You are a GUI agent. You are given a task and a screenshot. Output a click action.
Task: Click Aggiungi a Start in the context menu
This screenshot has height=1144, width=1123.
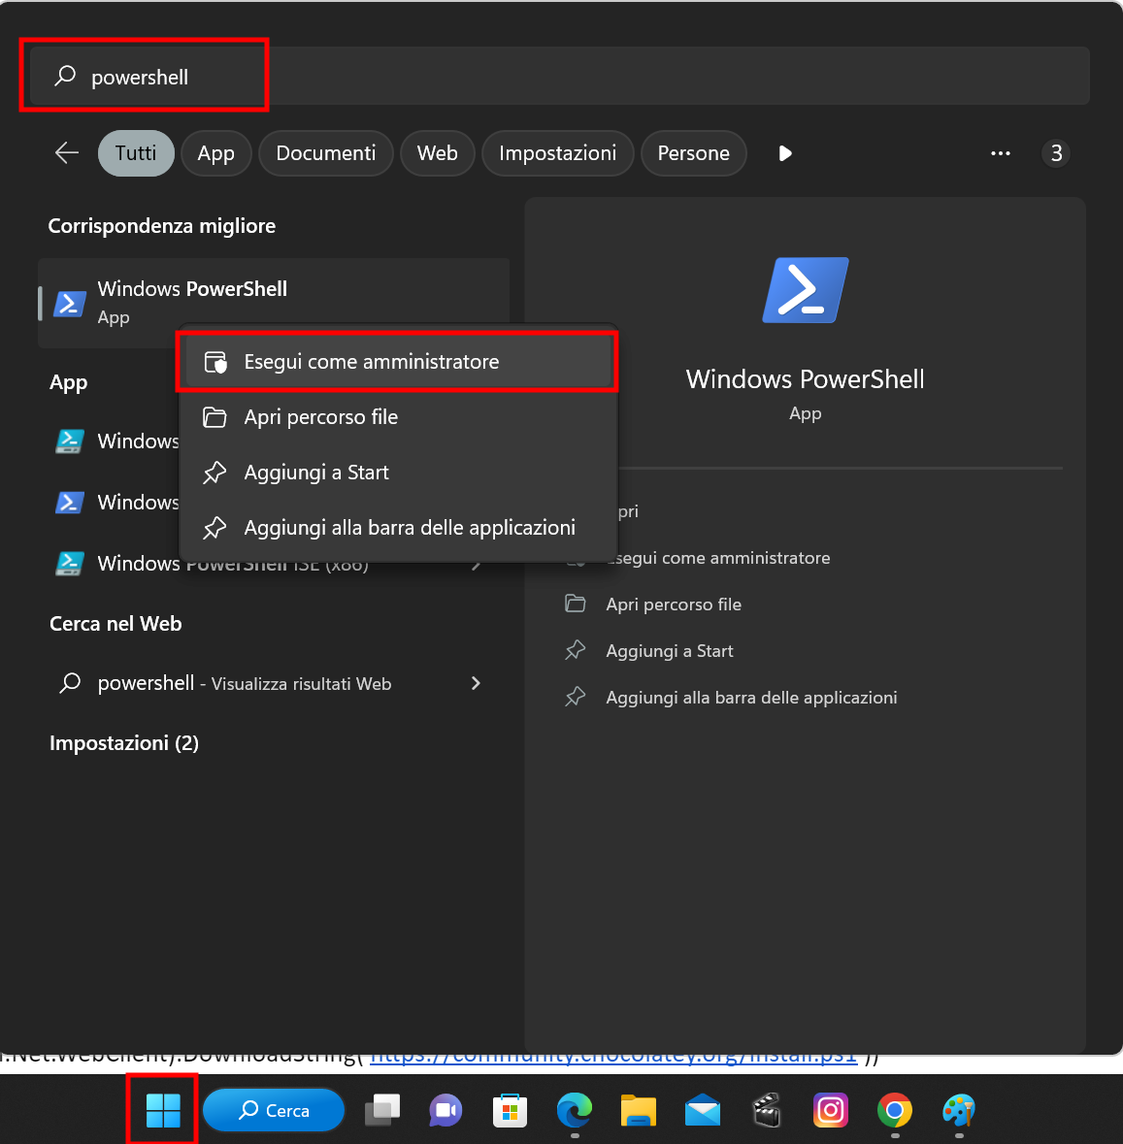(x=314, y=472)
